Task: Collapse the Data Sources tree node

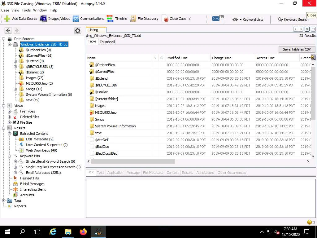Action: 4,39
